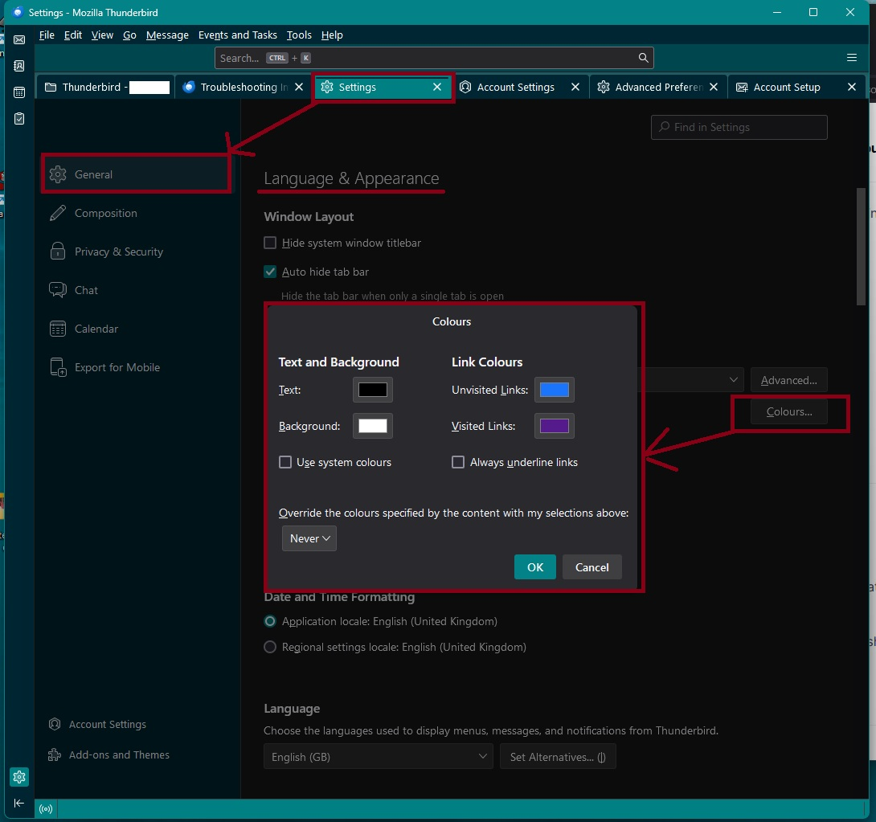Open the Never override colours dropdown
This screenshot has height=822, width=876.
(309, 538)
